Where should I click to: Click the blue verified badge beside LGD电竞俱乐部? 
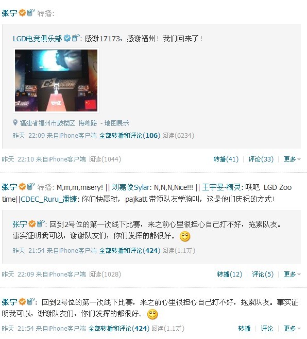pos(67,38)
